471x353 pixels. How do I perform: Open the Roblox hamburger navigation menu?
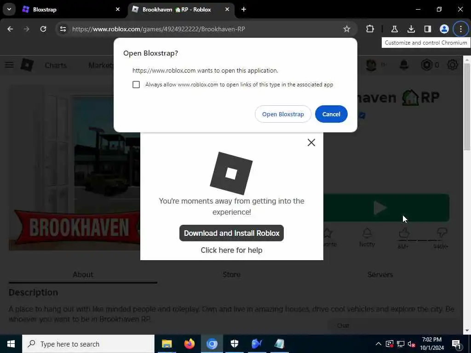[9, 65]
